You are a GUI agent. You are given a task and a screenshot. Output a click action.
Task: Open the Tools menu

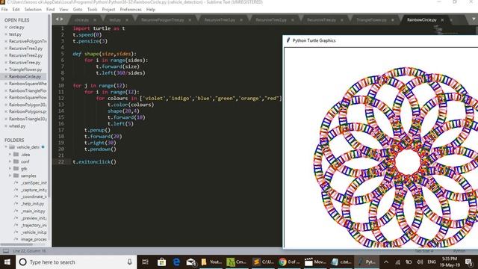click(92, 10)
